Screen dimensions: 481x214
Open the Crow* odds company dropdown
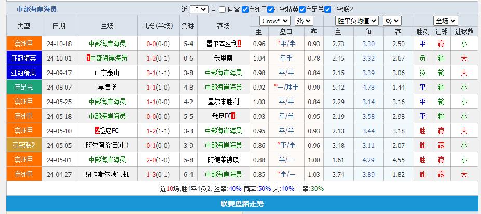tap(274, 21)
